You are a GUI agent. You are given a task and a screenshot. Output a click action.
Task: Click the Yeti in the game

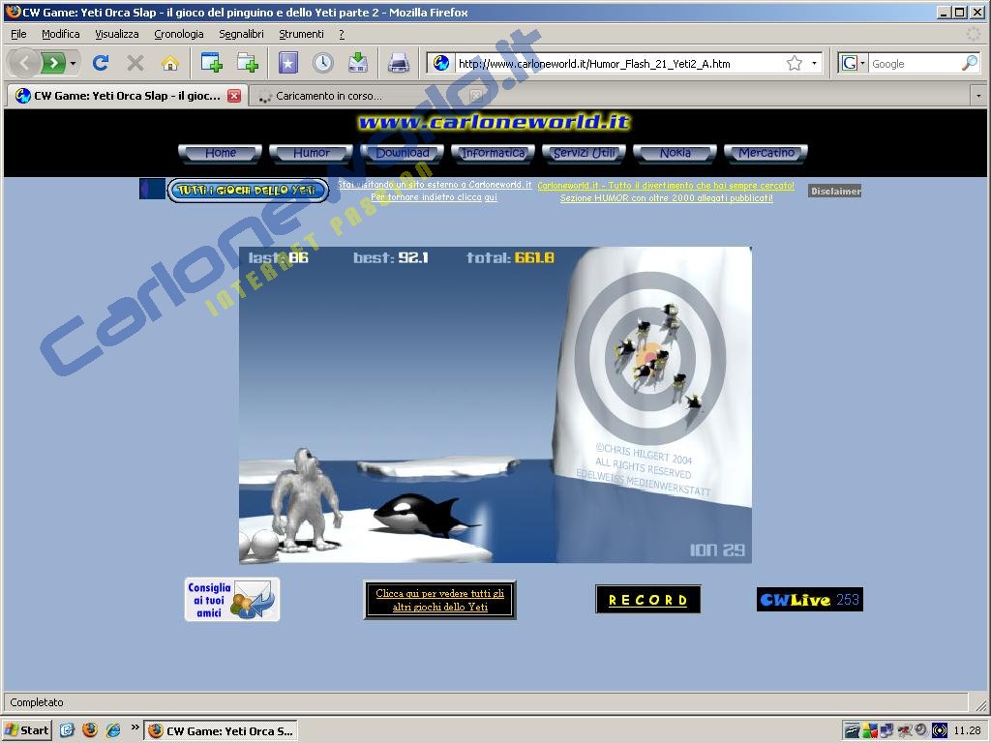click(305, 499)
